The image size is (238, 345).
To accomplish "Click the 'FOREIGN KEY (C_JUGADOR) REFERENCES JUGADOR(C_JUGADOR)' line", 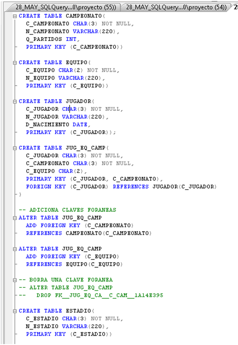I will (x=121, y=187).
